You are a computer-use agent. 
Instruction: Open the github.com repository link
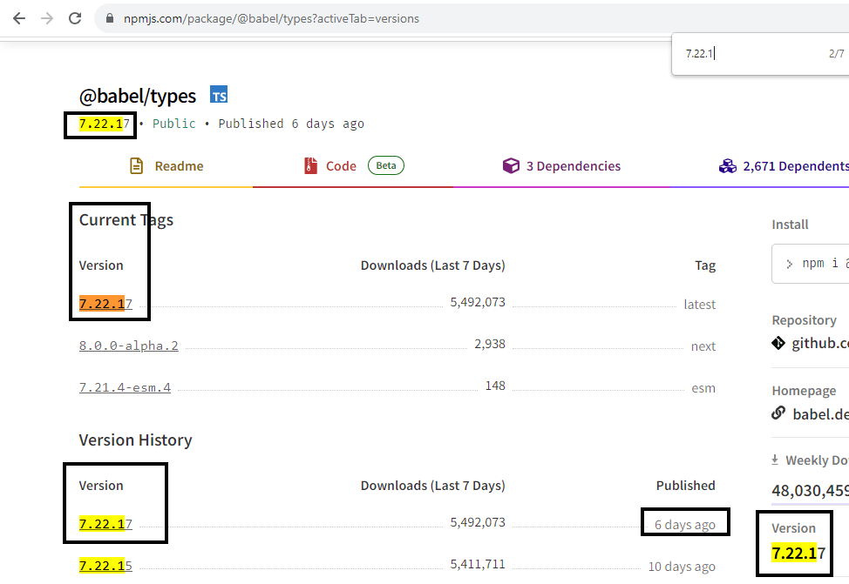tap(820, 344)
